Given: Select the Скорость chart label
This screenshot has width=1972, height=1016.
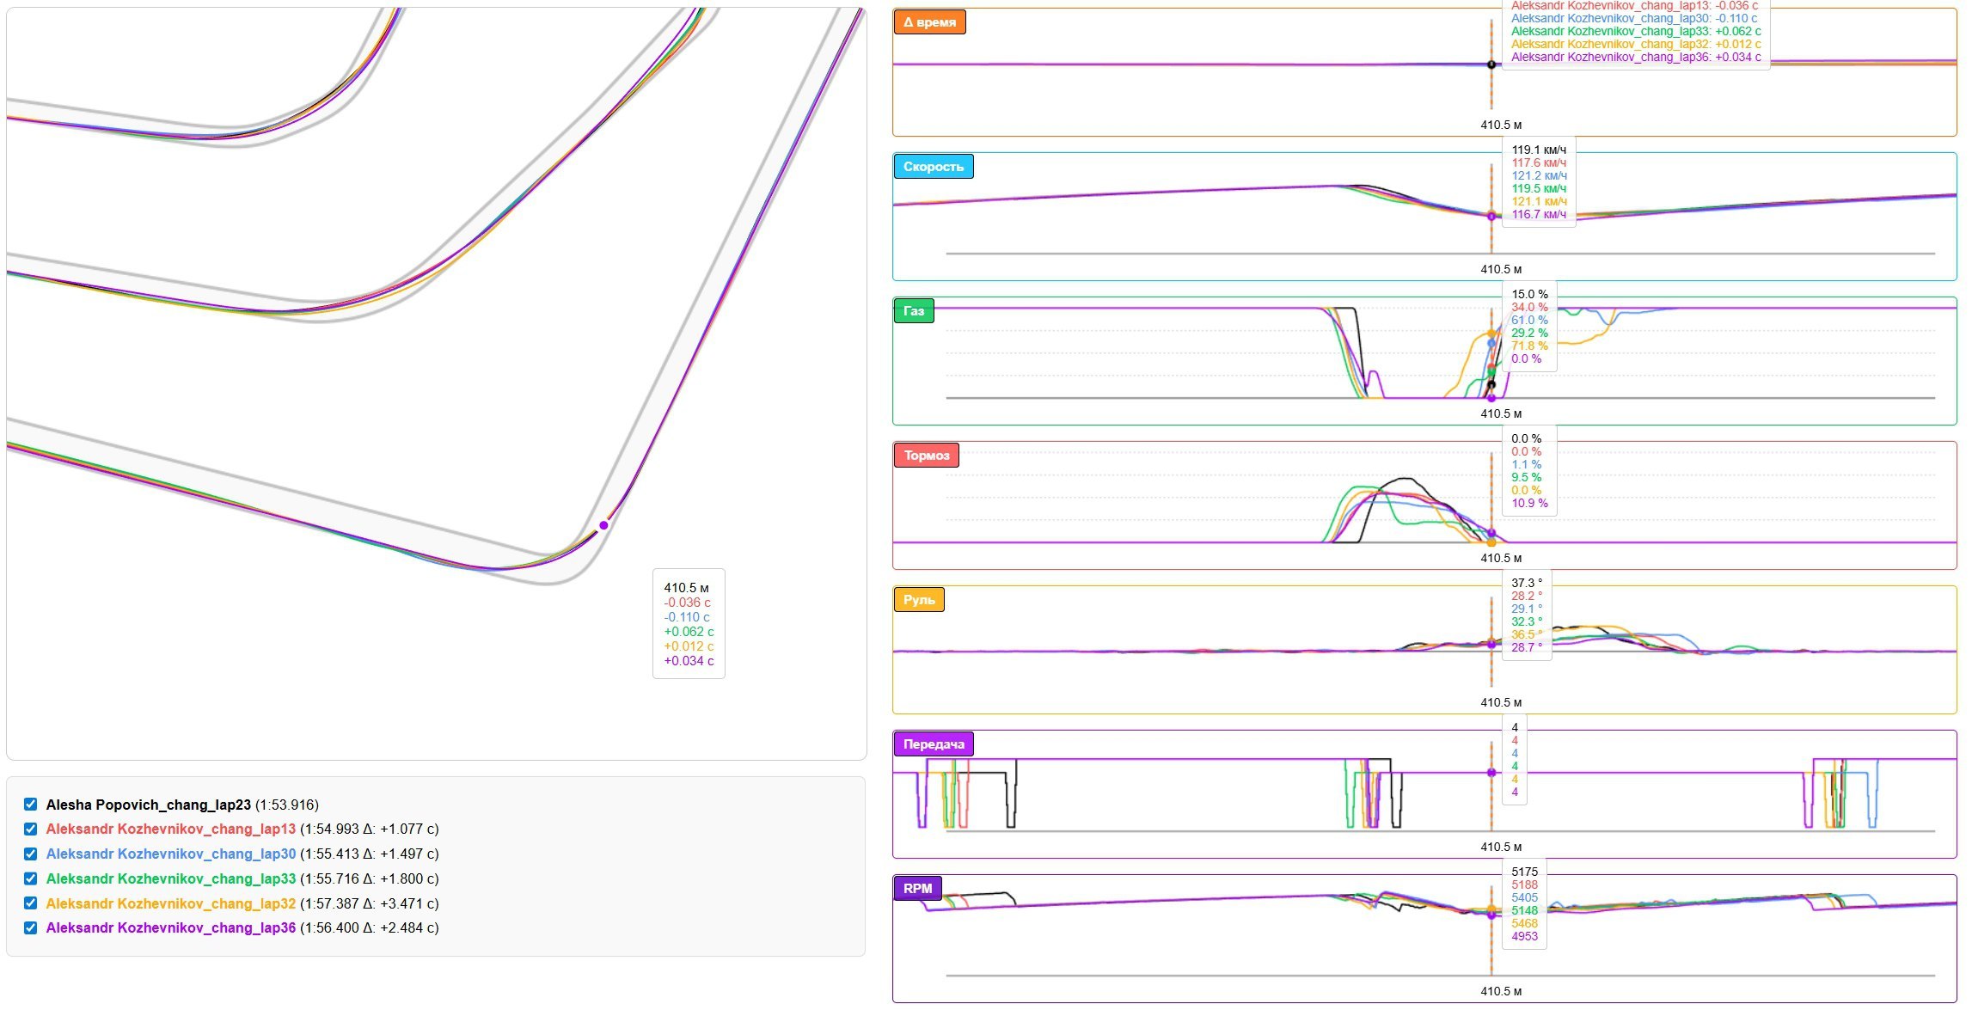Looking at the screenshot, I should tap(933, 167).
